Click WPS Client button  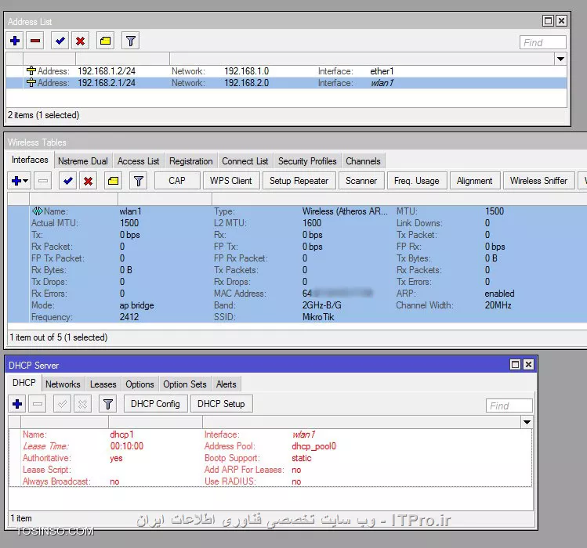pyautogui.click(x=231, y=181)
